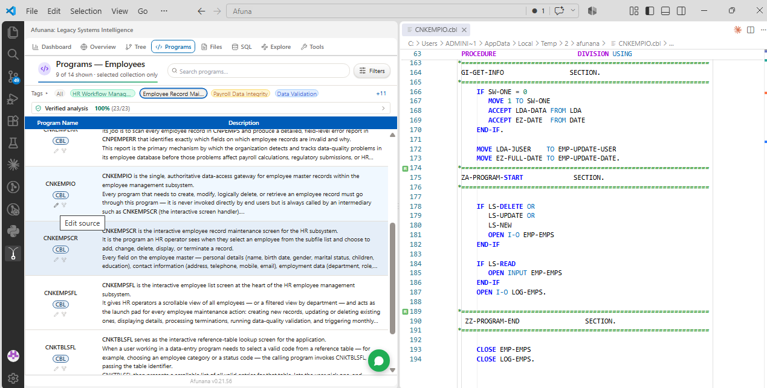Open the Run and Debug view
Image resolution: width=767 pixels, height=388 pixels.
pyautogui.click(x=12, y=98)
